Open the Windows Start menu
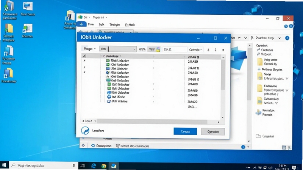Viewport: 303px width, 170px height. tap(4, 165)
